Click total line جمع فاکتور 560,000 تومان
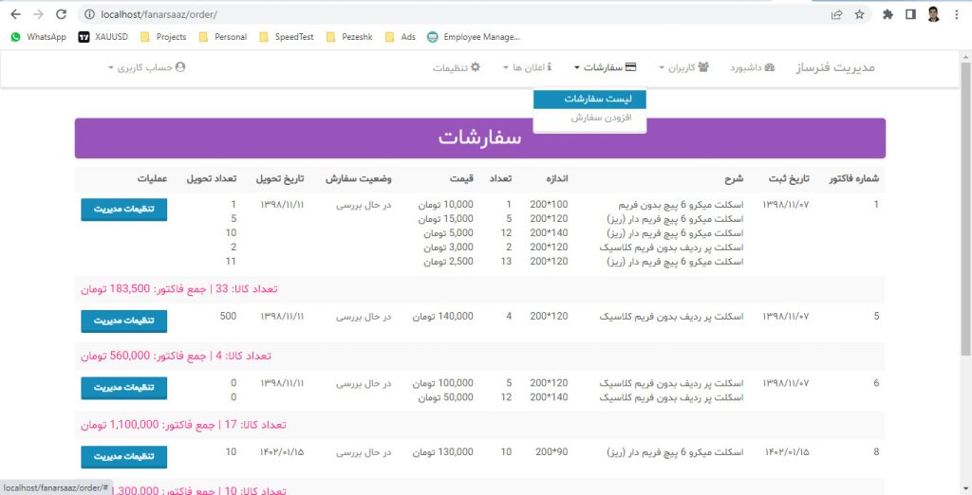This screenshot has height=495, width=972. [176, 357]
